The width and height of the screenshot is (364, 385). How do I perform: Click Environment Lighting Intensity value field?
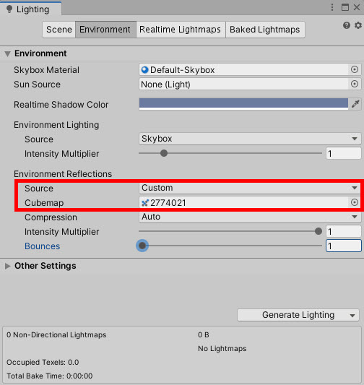pos(343,153)
